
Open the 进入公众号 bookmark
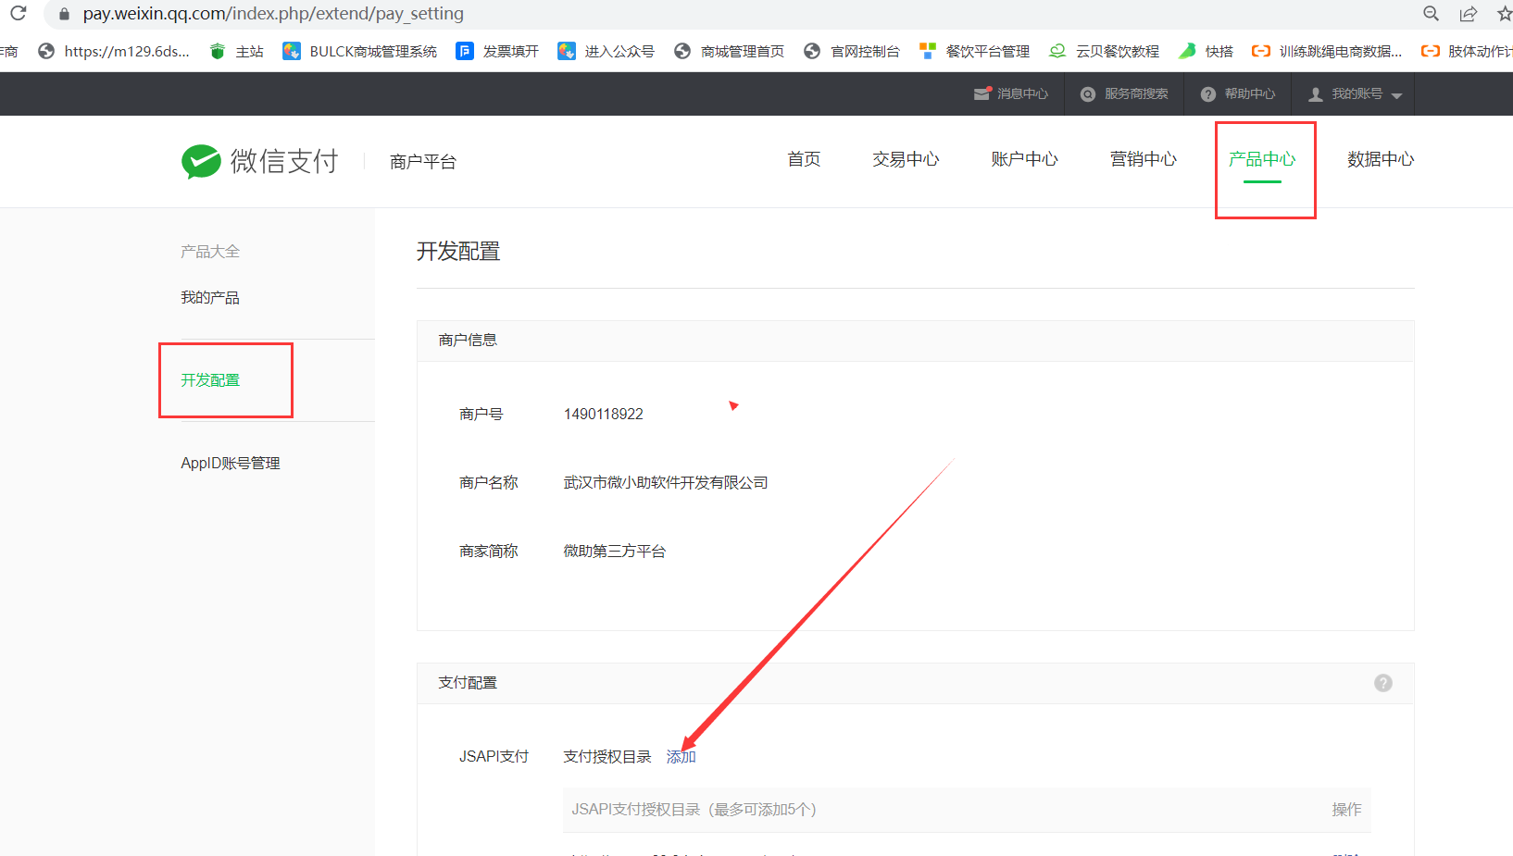[606, 51]
